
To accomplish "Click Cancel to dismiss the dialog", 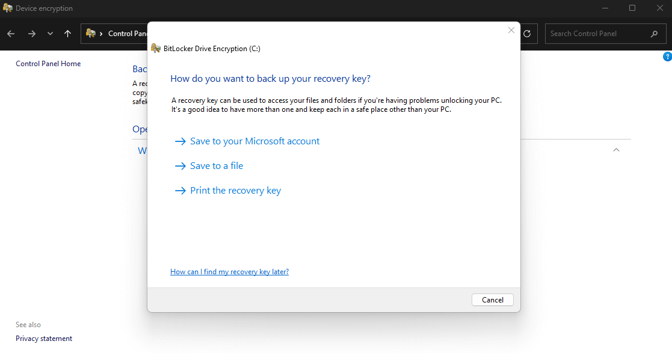I will click(492, 299).
